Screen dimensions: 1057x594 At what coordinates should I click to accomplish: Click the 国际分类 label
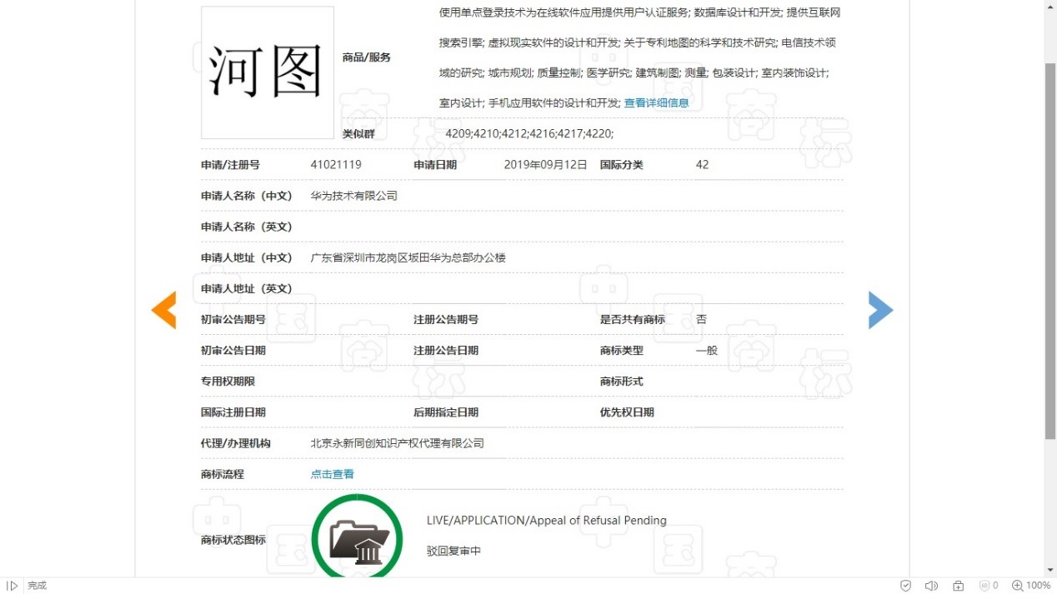click(622, 165)
